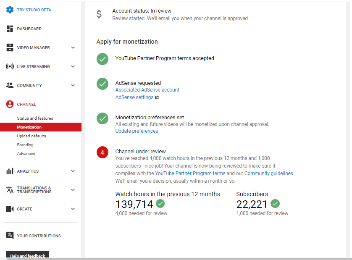Click green check next to 22,221 subscribers
352x260 pixels.
coord(275,204)
